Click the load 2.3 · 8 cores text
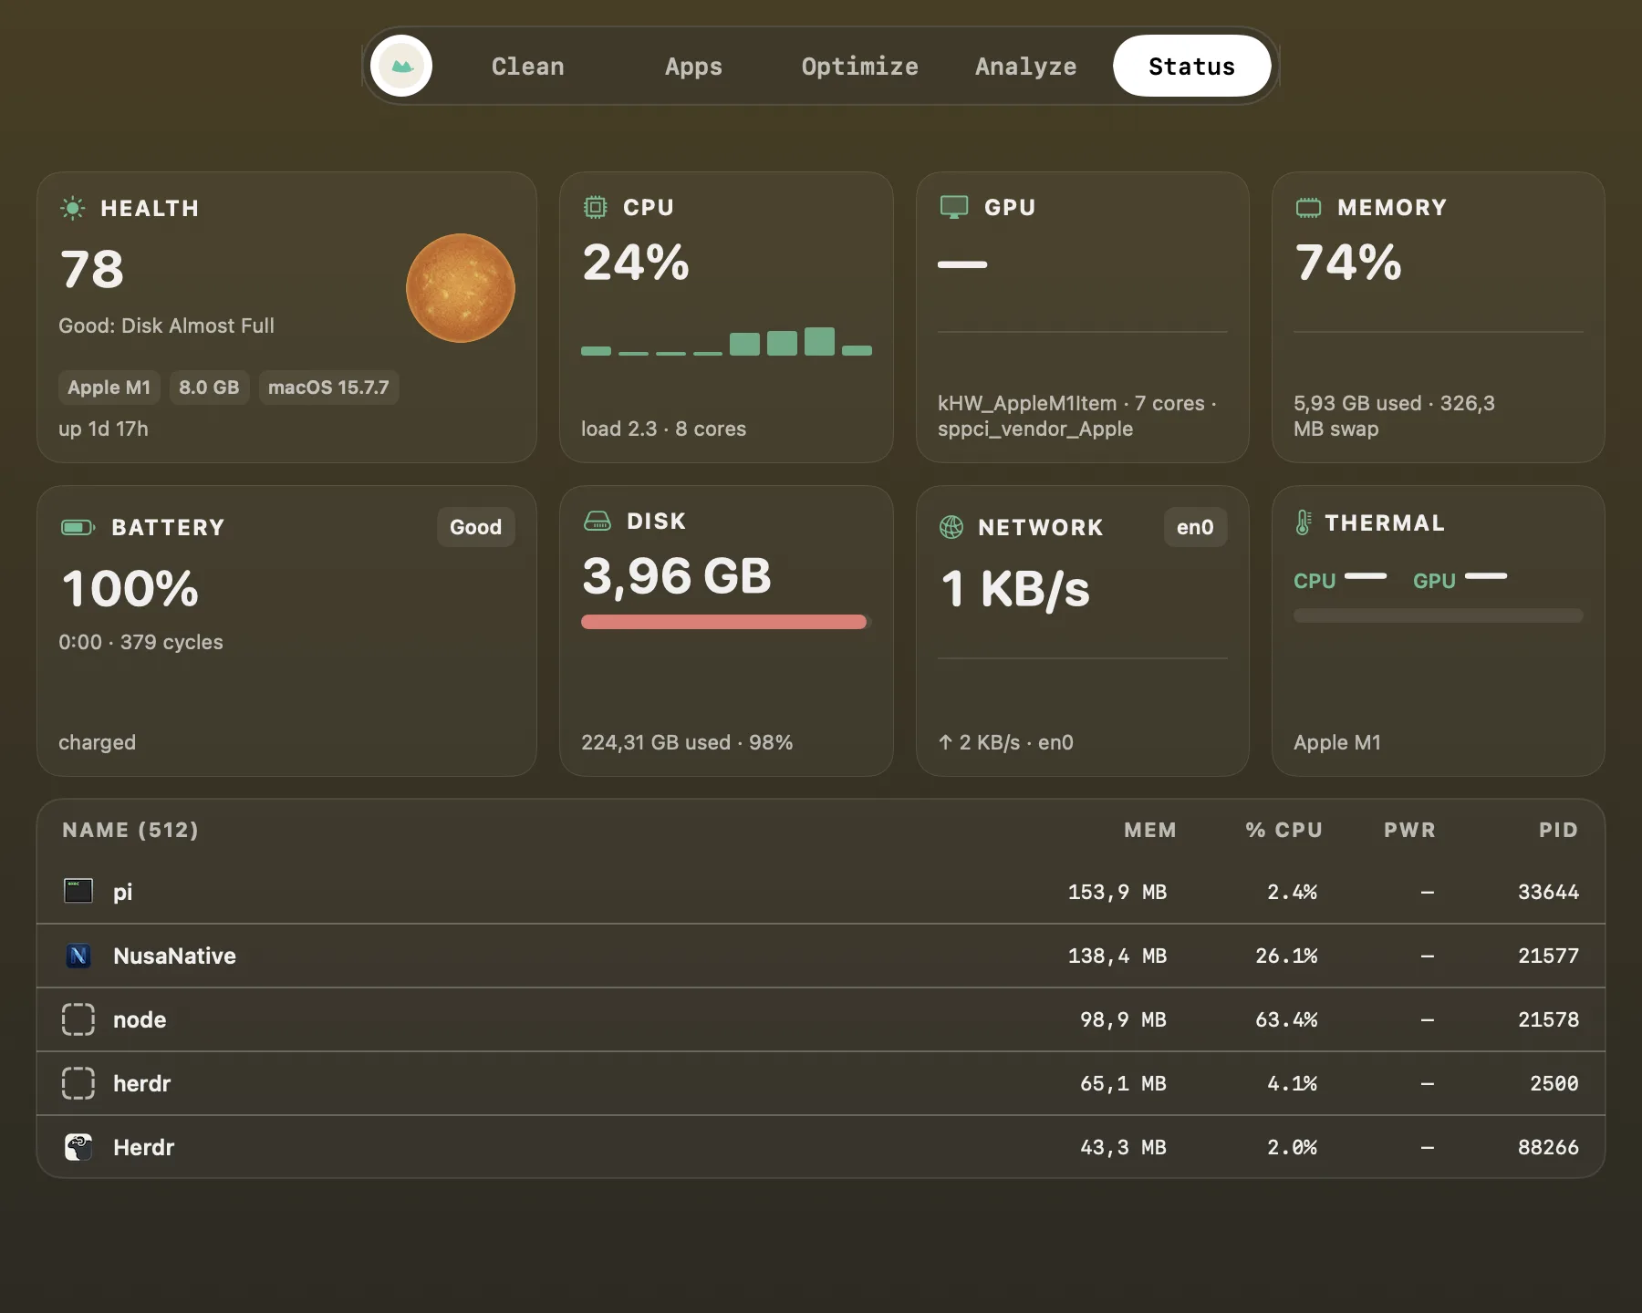 pos(663,429)
